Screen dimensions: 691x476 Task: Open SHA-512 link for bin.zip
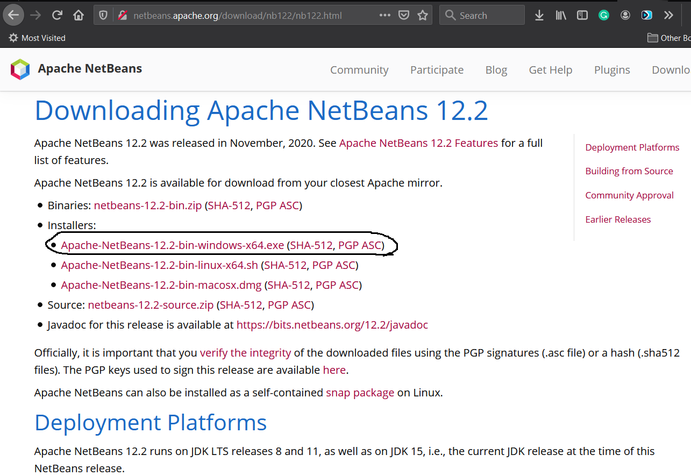(x=230, y=205)
